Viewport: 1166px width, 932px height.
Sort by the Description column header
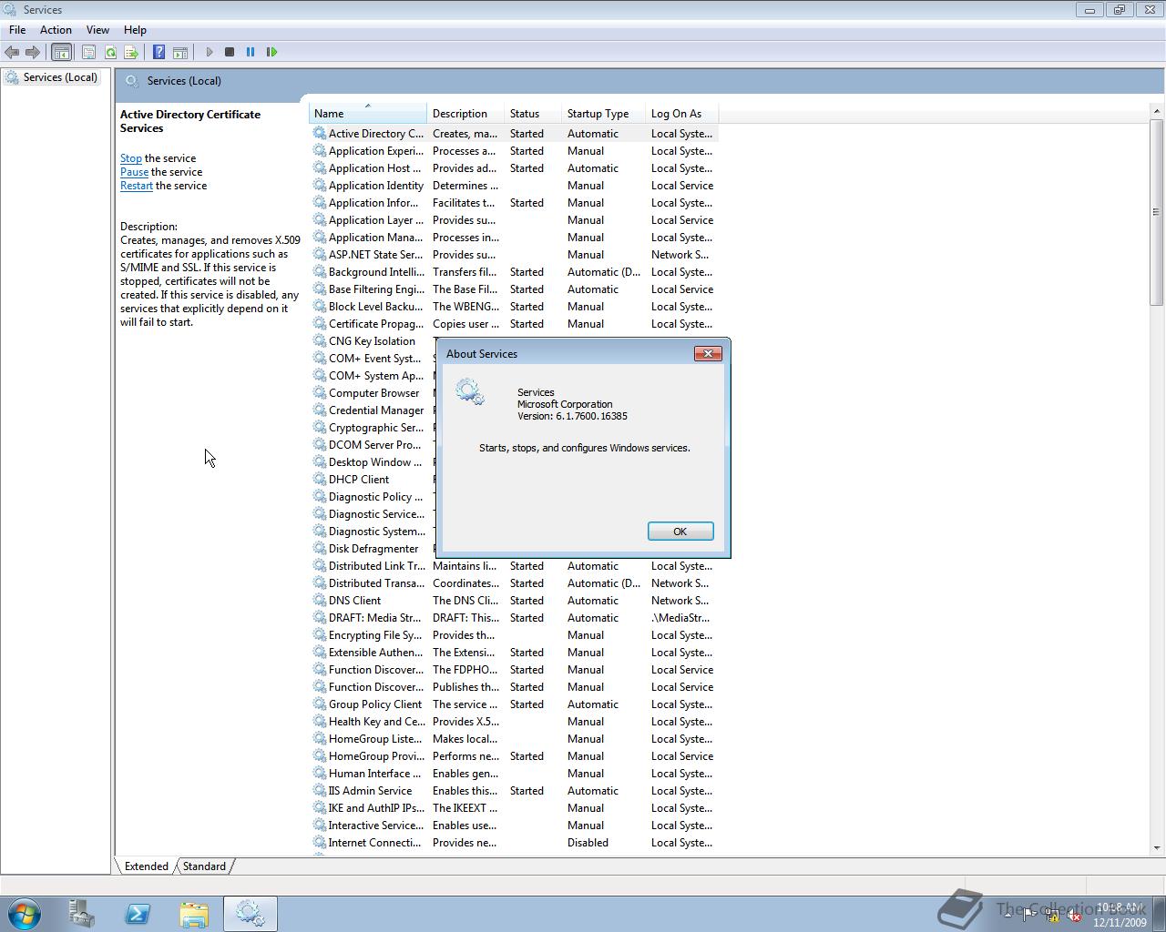(465, 114)
